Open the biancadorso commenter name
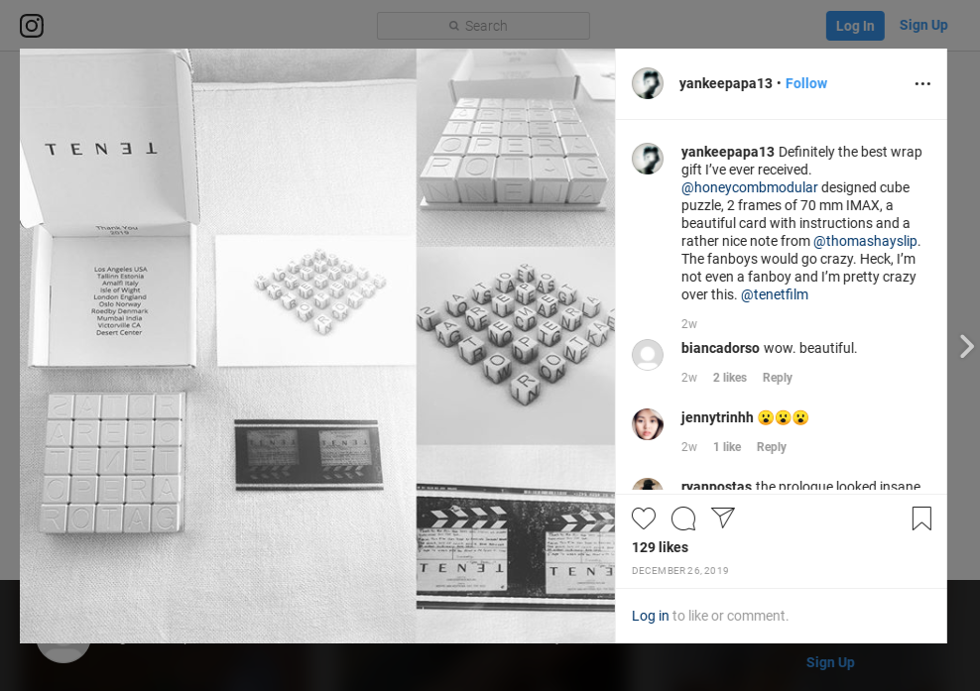This screenshot has height=691, width=980. (720, 348)
